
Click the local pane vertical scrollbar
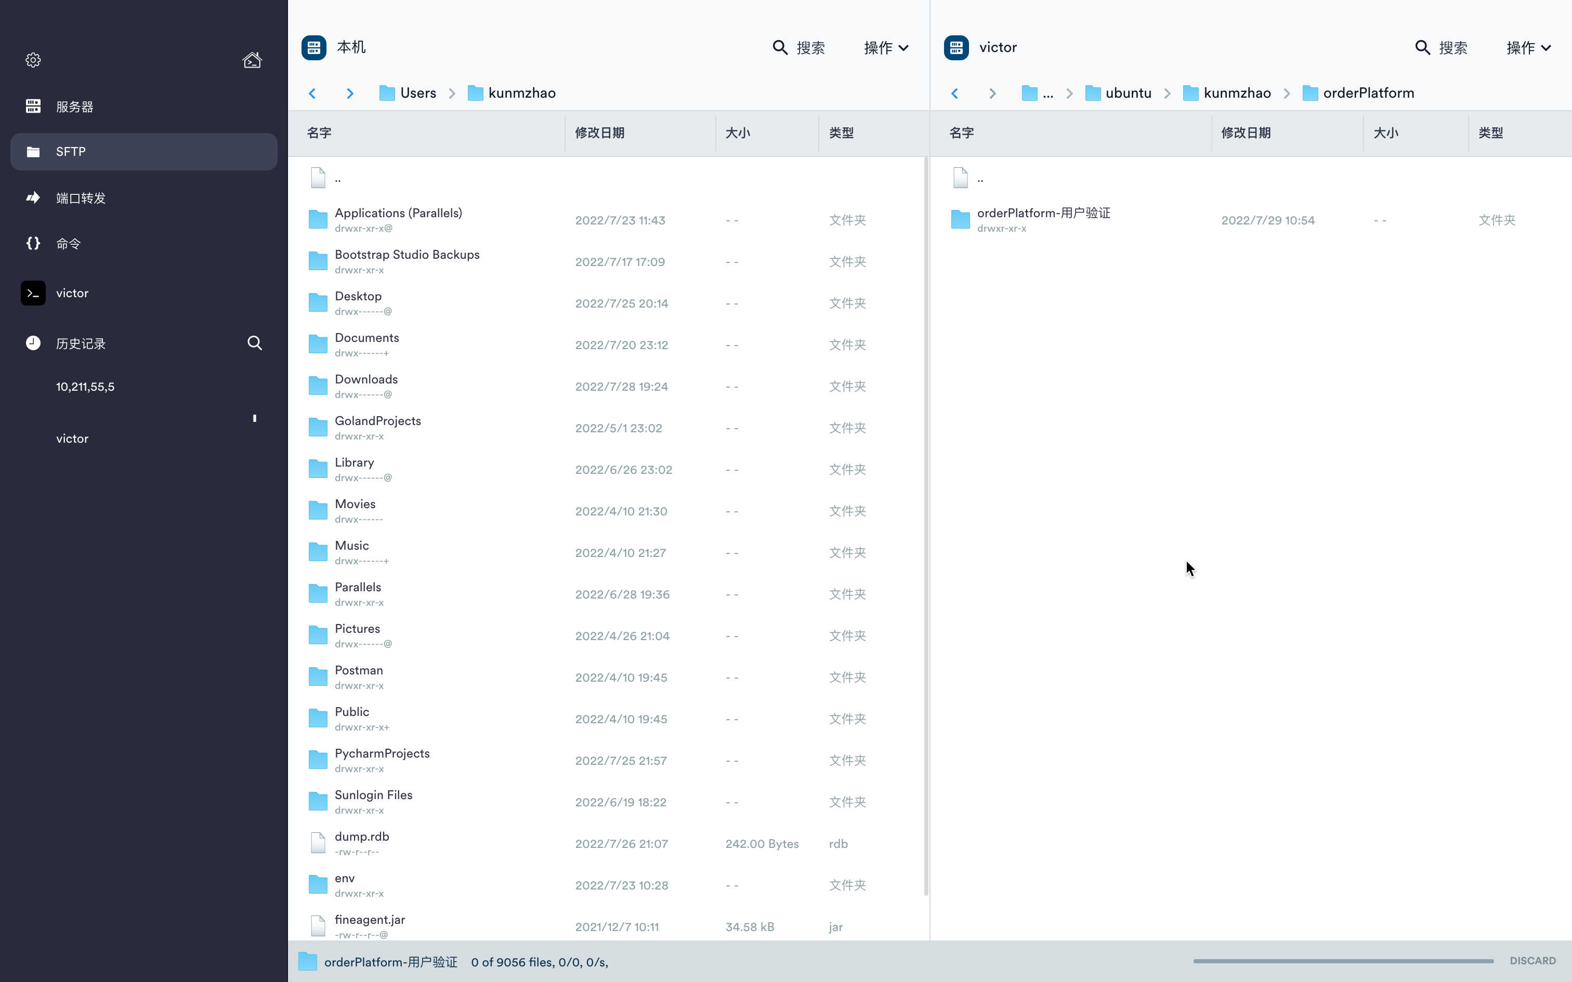click(926, 526)
